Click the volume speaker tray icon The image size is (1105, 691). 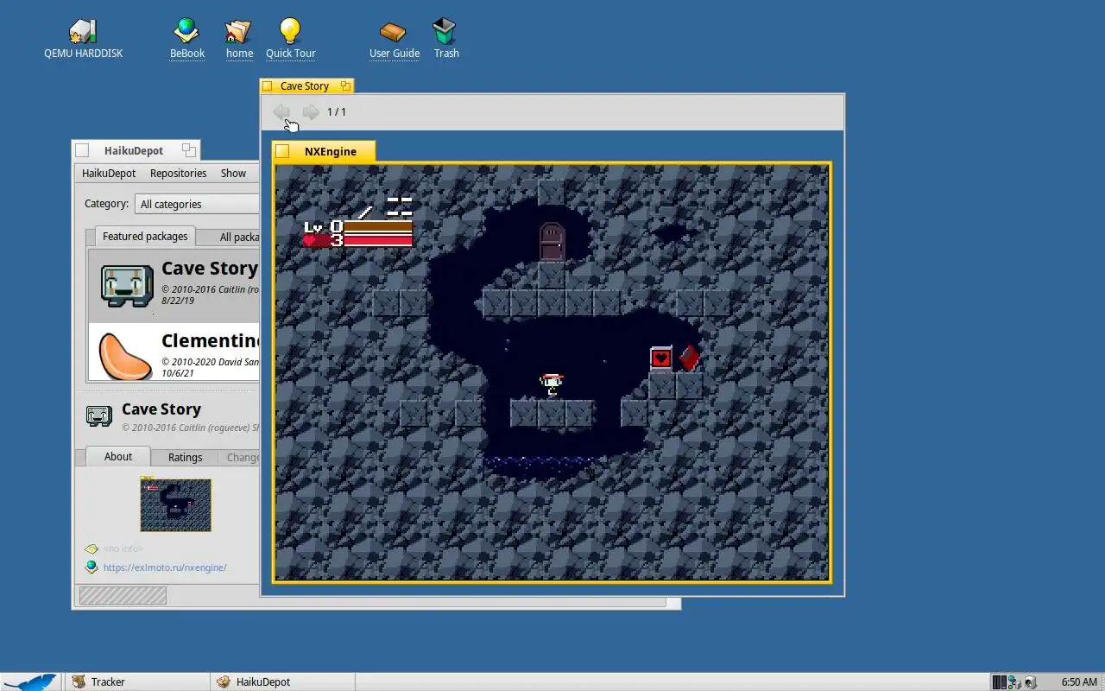[x=1030, y=682]
